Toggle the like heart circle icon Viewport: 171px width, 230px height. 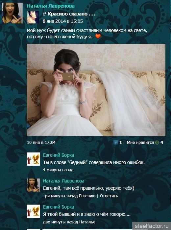click(x=157, y=143)
